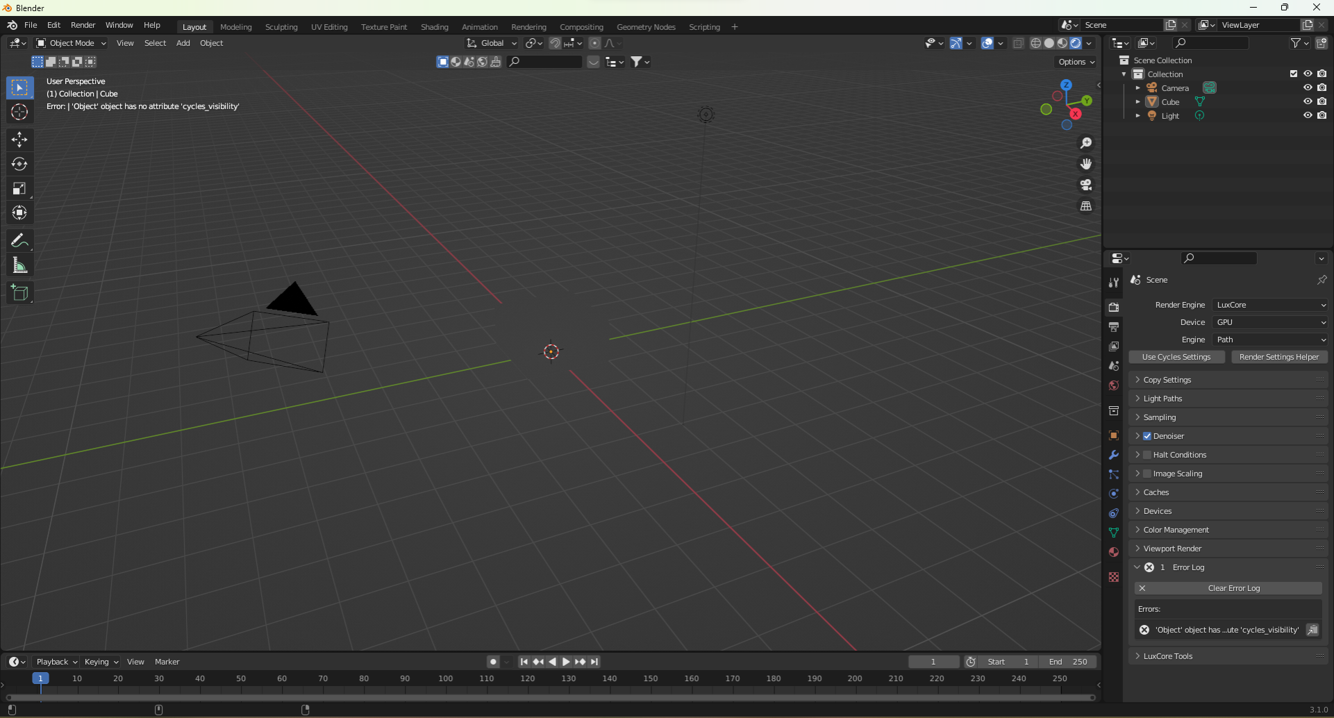This screenshot has height=718, width=1334.
Task: Select the Move tool in toolbar
Action: tap(19, 140)
